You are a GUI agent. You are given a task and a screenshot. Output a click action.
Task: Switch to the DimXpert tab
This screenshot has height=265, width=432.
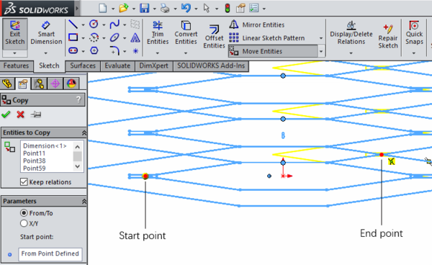[x=154, y=66]
